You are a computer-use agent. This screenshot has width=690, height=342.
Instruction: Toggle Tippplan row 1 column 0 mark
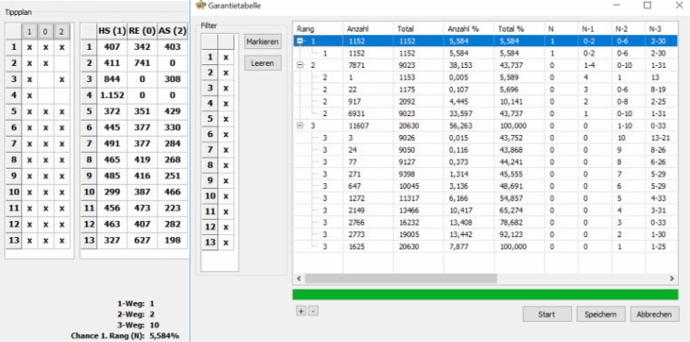tap(45, 47)
